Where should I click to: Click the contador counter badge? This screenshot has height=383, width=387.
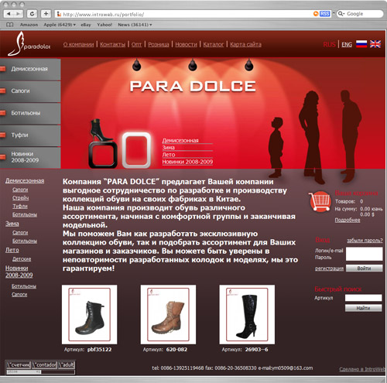tap(44, 364)
